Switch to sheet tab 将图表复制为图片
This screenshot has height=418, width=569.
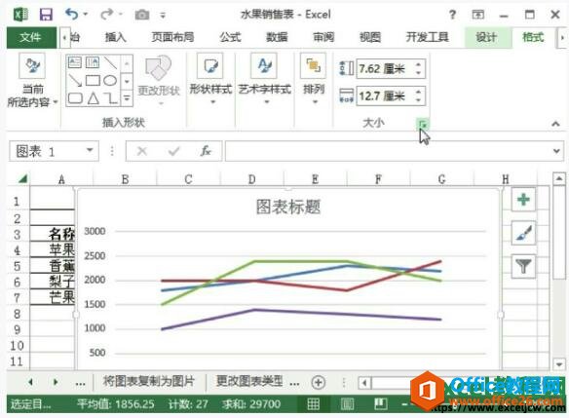(149, 381)
